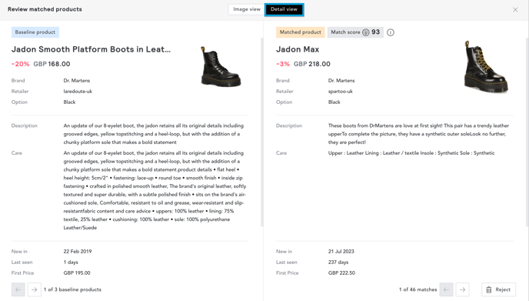
Task: Click the GBP 222.50 first price
Action: 341,273
